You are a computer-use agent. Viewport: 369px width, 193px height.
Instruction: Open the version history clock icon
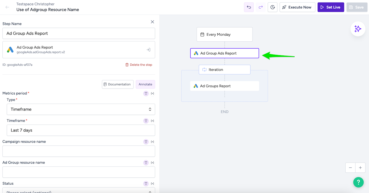pos(272,7)
